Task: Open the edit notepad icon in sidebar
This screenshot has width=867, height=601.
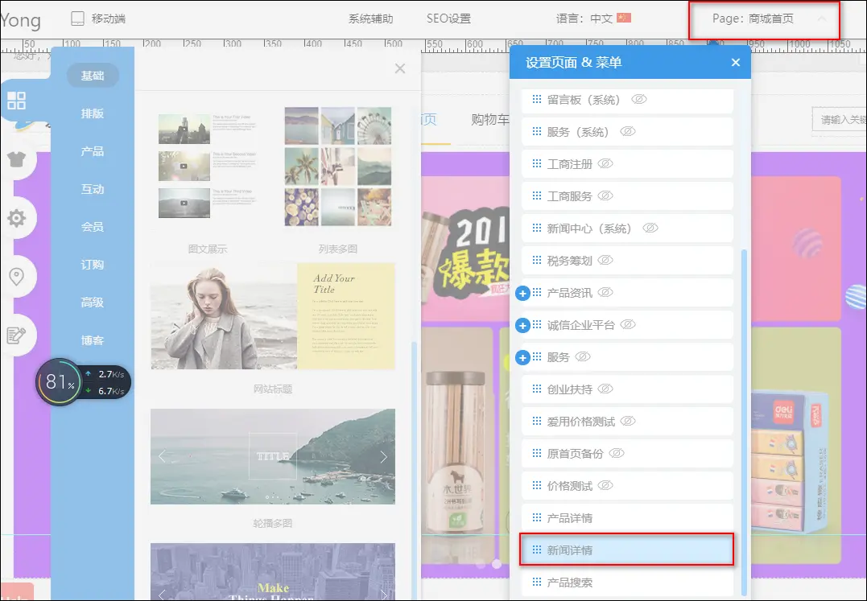Action: click(16, 335)
